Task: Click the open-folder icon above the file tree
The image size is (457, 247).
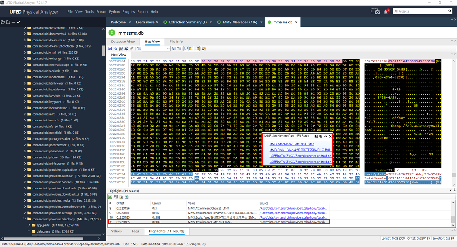Action: [x=3, y=22]
